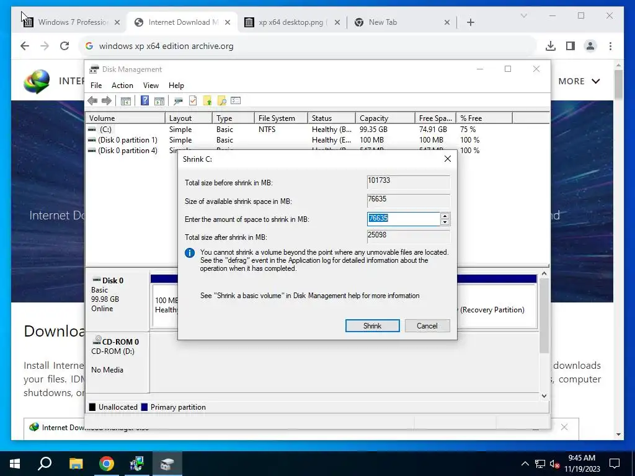635x476 pixels.
Task: Switch to the xp x64 desktop.png browser tab
Action: point(291,22)
